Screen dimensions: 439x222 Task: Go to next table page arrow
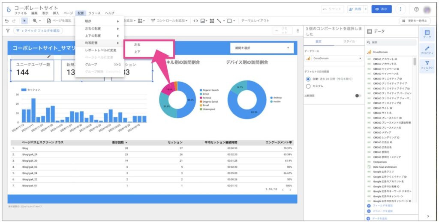(x=290, y=190)
